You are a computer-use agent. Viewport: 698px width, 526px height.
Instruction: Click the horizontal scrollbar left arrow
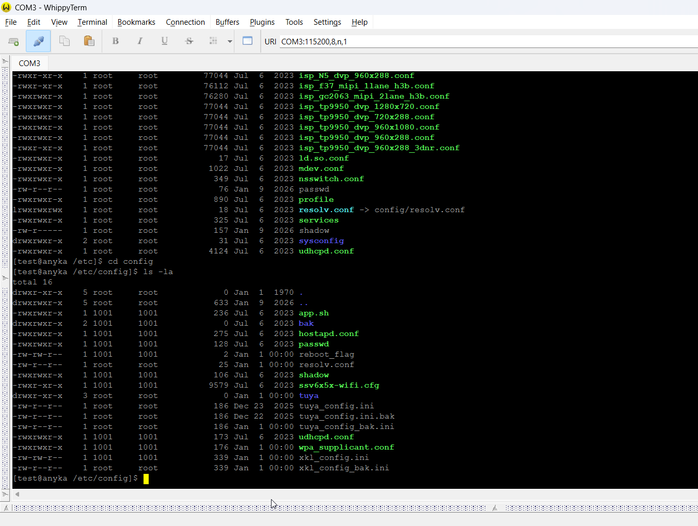coord(17,494)
